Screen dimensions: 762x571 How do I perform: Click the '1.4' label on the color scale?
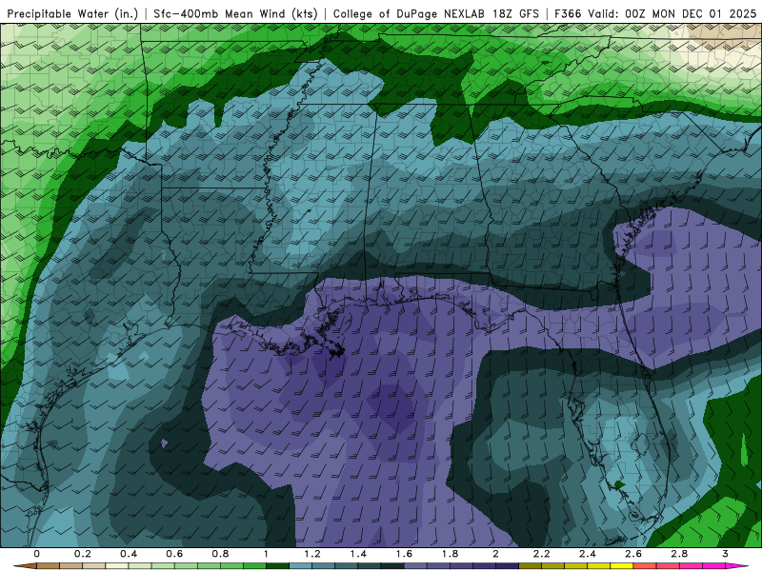(358, 554)
